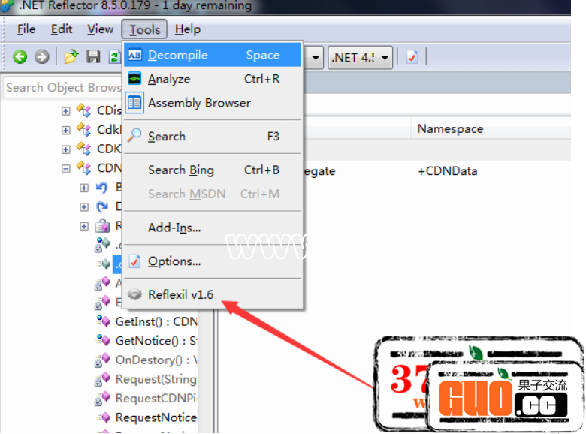Screen dimensions: 586x434
Task: Expand the CDis tree node
Action: [x=66, y=111]
